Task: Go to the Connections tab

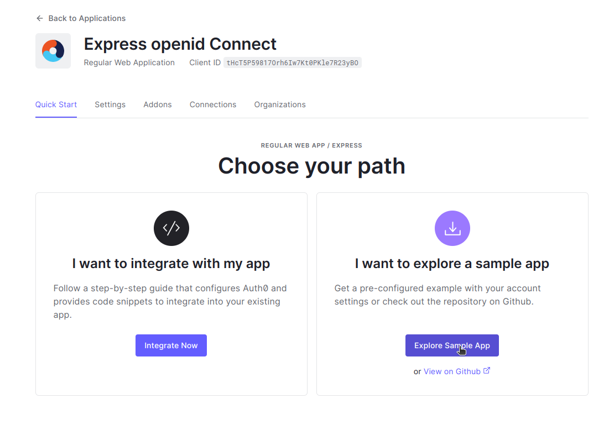Action: coord(213,104)
